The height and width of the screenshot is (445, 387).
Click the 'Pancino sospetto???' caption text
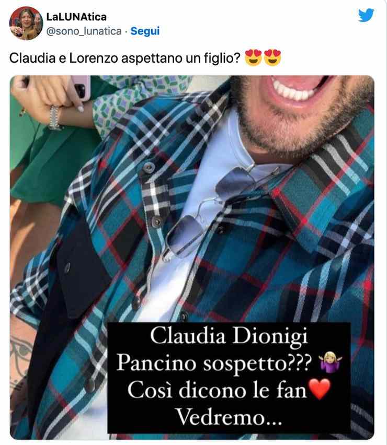(214, 364)
